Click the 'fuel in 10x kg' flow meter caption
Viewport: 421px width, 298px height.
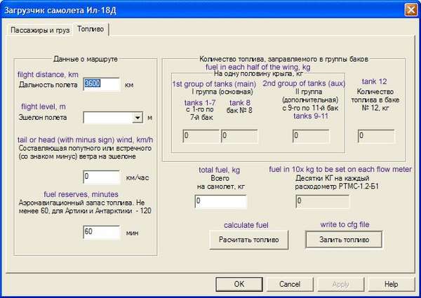click(x=340, y=170)
